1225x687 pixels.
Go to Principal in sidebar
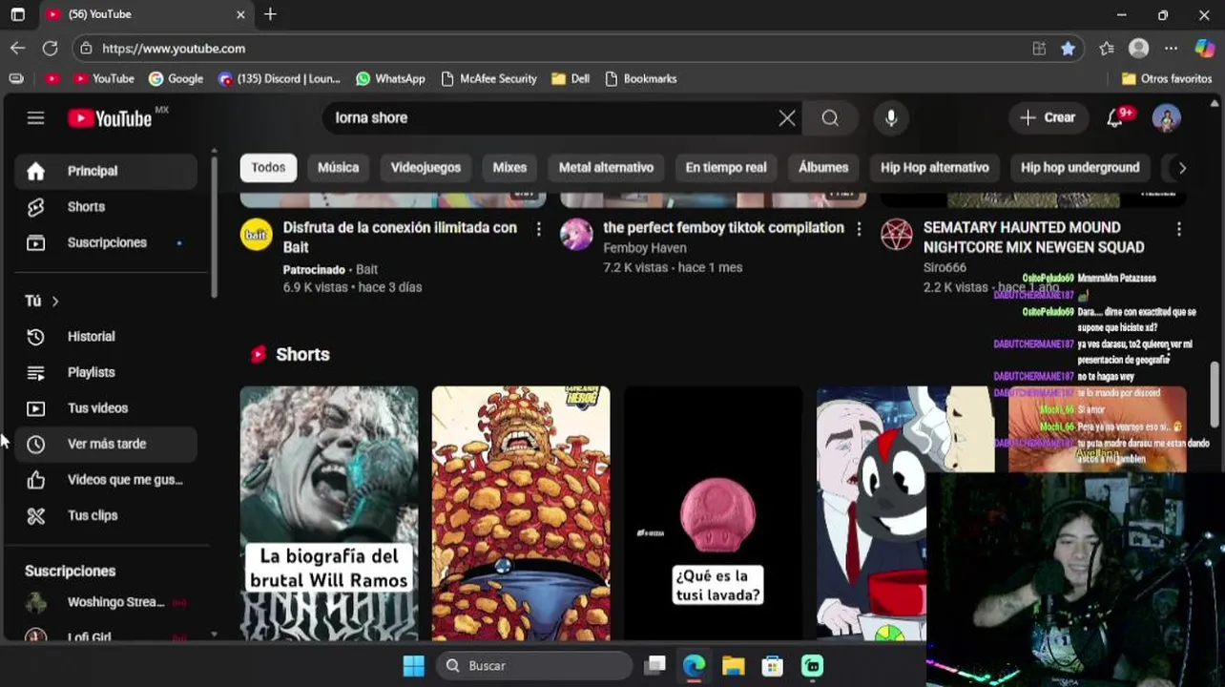(105, 171)
